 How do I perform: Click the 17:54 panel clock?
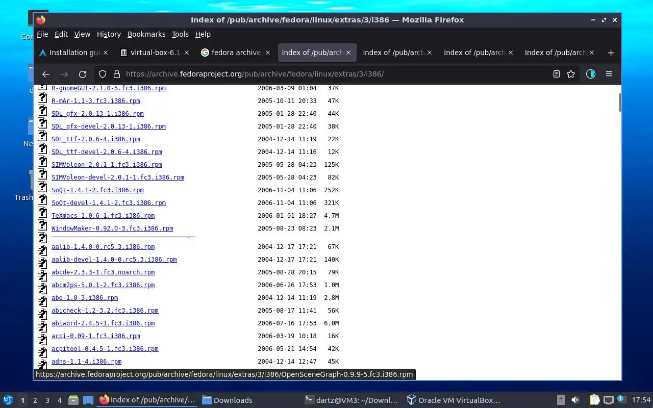point(641,400)
